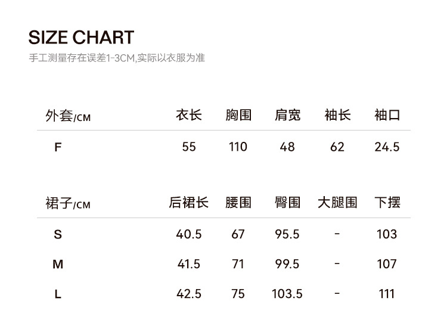Select the 99.5 hip value
Screen dimensions: 447x329
click(x=287, y=264)
